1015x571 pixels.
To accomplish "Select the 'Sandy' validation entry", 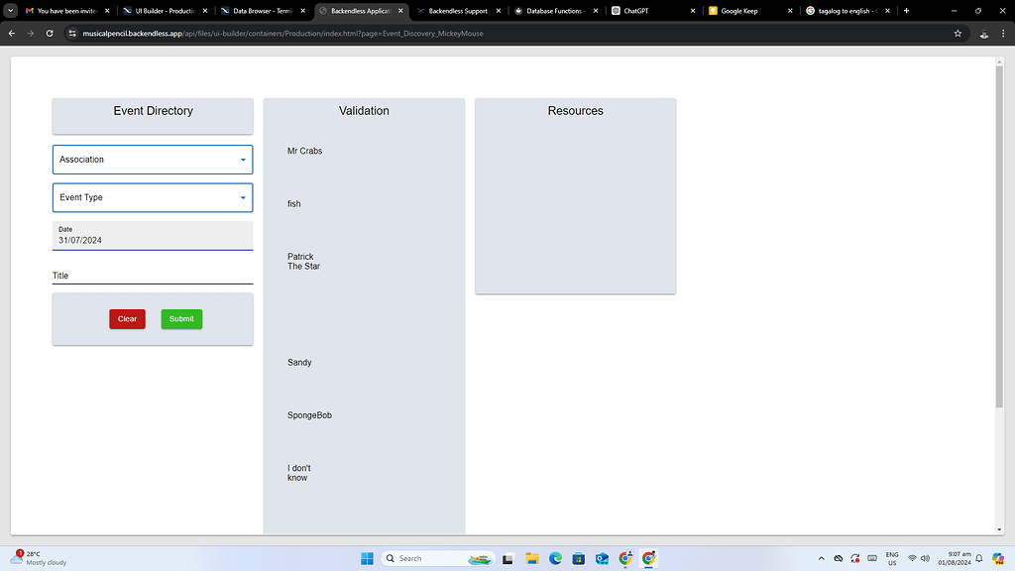I will pos(299,363).
